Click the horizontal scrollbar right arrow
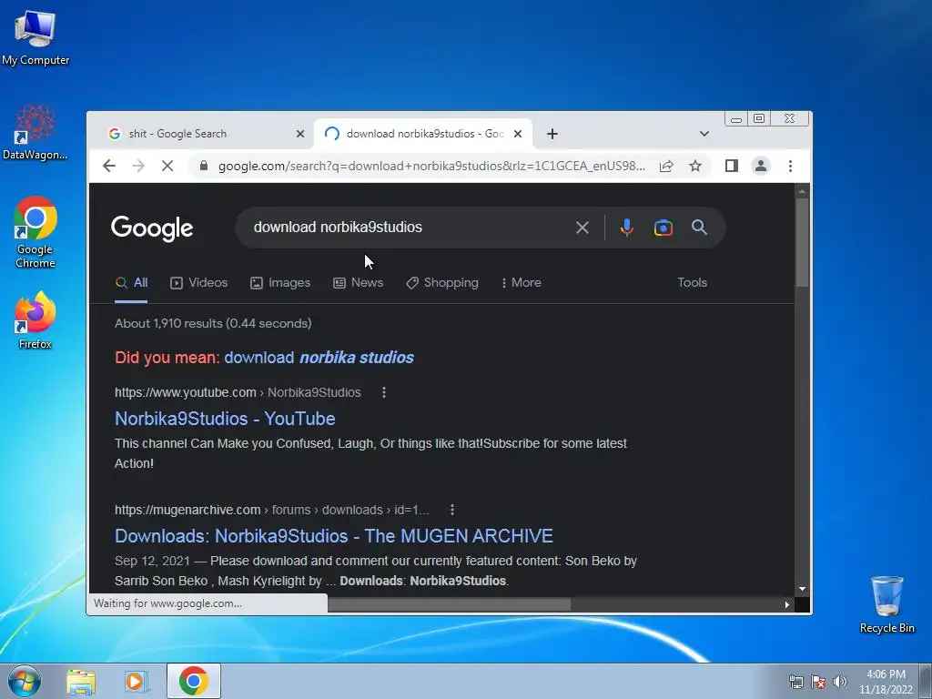Viewport: 932px width, 699px height. [x=787, y=605]
